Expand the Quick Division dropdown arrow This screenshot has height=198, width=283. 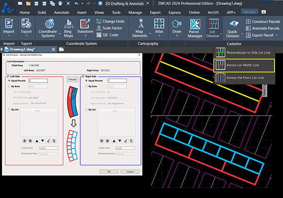coord(242,34)
